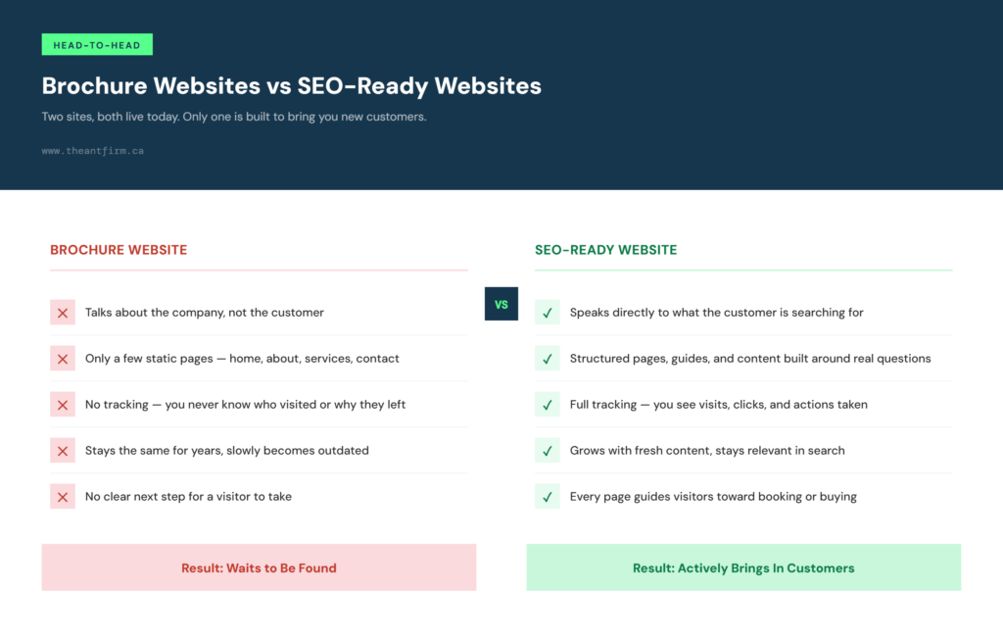
Task: Click text 'Only a few static pages — home, about'
Action: click(x=243, y=359)
